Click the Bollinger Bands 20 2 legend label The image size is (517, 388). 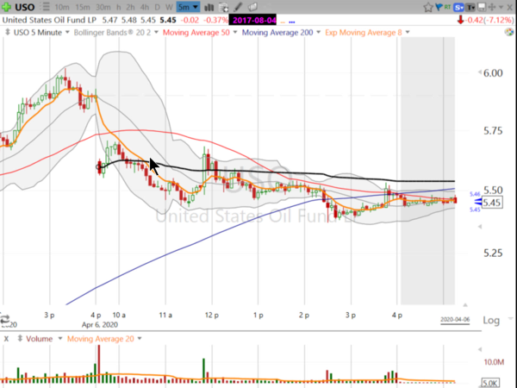(112, 33)
